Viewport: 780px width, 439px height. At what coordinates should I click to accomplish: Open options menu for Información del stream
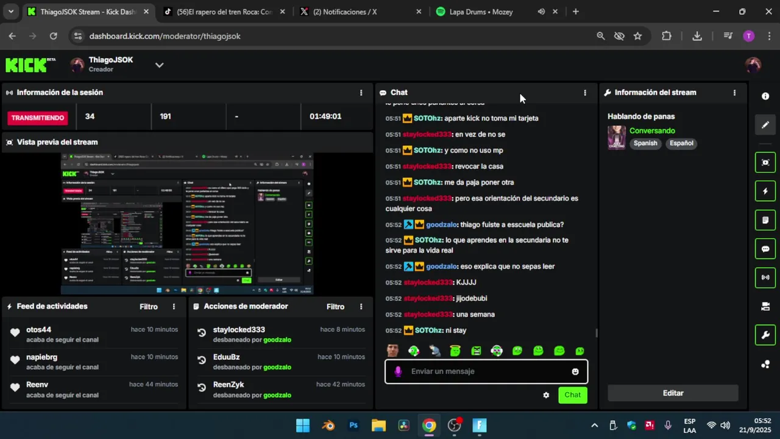pos(734,93)
